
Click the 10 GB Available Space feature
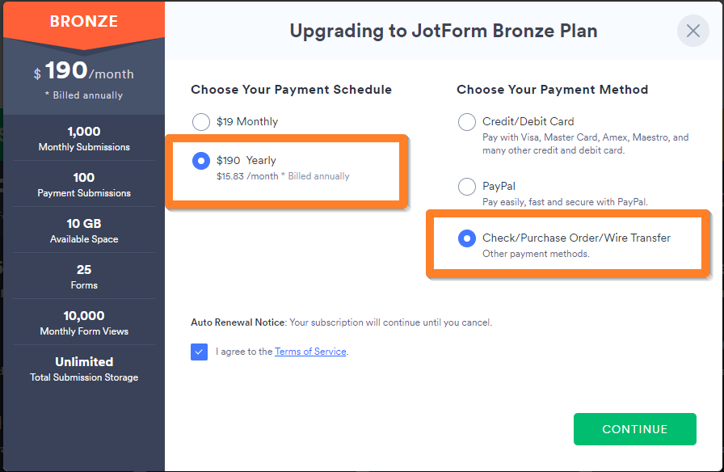pyautogui.click(x=84, y=230)
